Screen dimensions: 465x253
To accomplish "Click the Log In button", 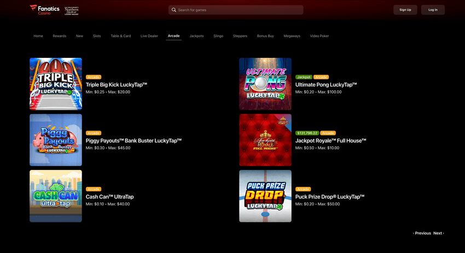I will tap(433, 10).
